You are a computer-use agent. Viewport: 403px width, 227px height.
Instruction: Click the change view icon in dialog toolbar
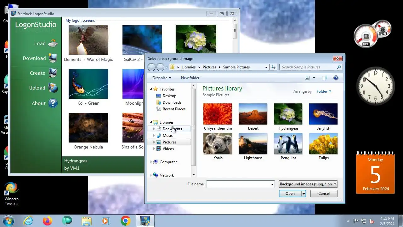pos(307,78)
